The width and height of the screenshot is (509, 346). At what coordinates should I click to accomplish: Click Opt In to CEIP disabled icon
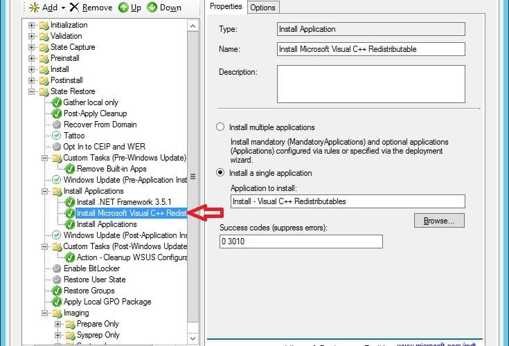57,147
